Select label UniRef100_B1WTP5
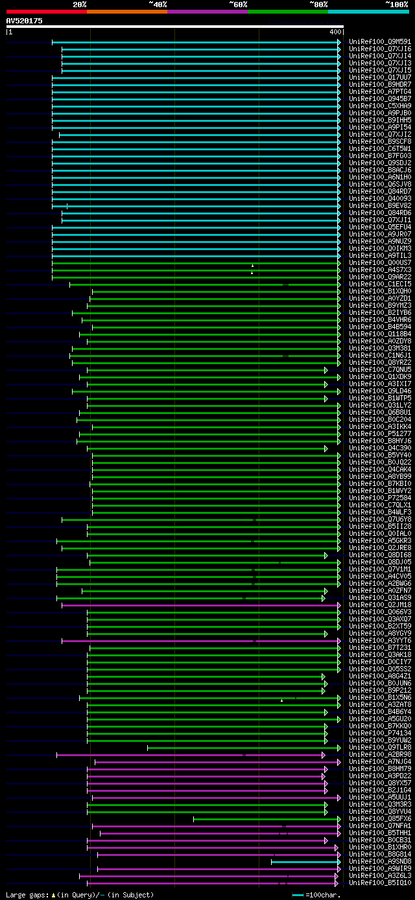This screenshot has height=900, width=415. tap(380, 398)
